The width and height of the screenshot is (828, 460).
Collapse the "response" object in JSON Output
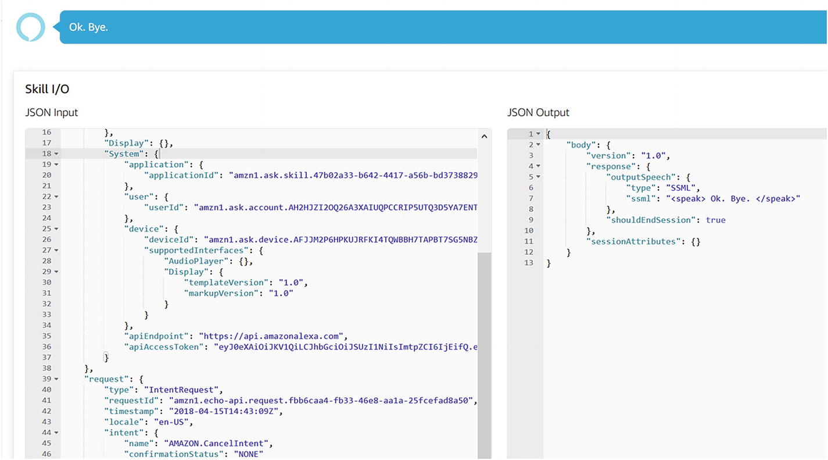(538, 166)
